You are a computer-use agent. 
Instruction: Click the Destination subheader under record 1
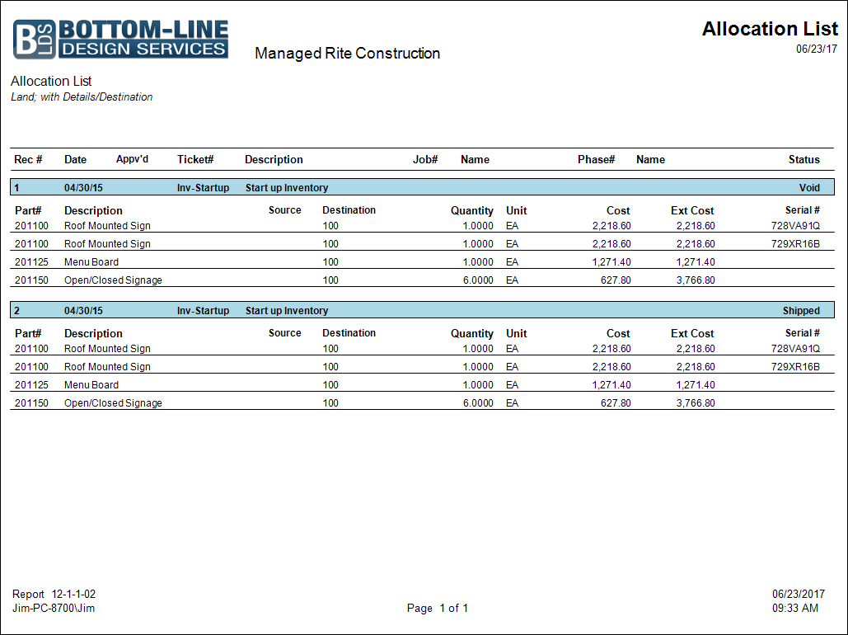click(349, 210)
